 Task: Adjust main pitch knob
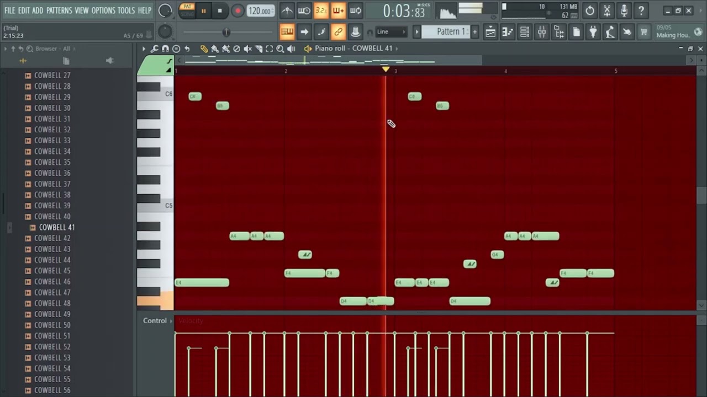pos(165,31)
